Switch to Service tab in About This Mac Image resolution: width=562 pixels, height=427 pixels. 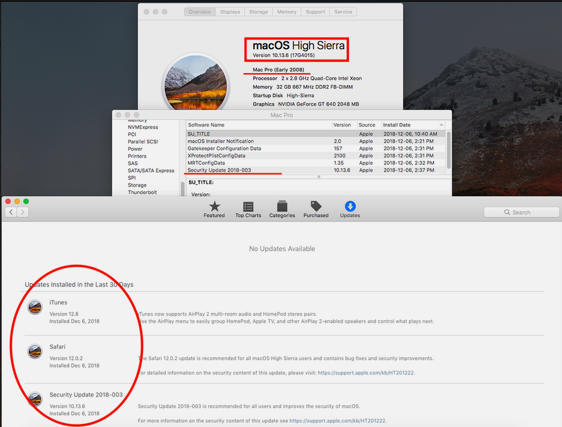(343, 12)
